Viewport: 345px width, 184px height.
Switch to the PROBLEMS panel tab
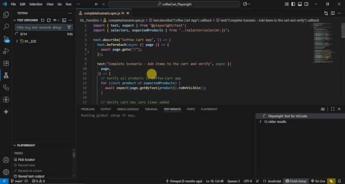(x=88, y=109)
